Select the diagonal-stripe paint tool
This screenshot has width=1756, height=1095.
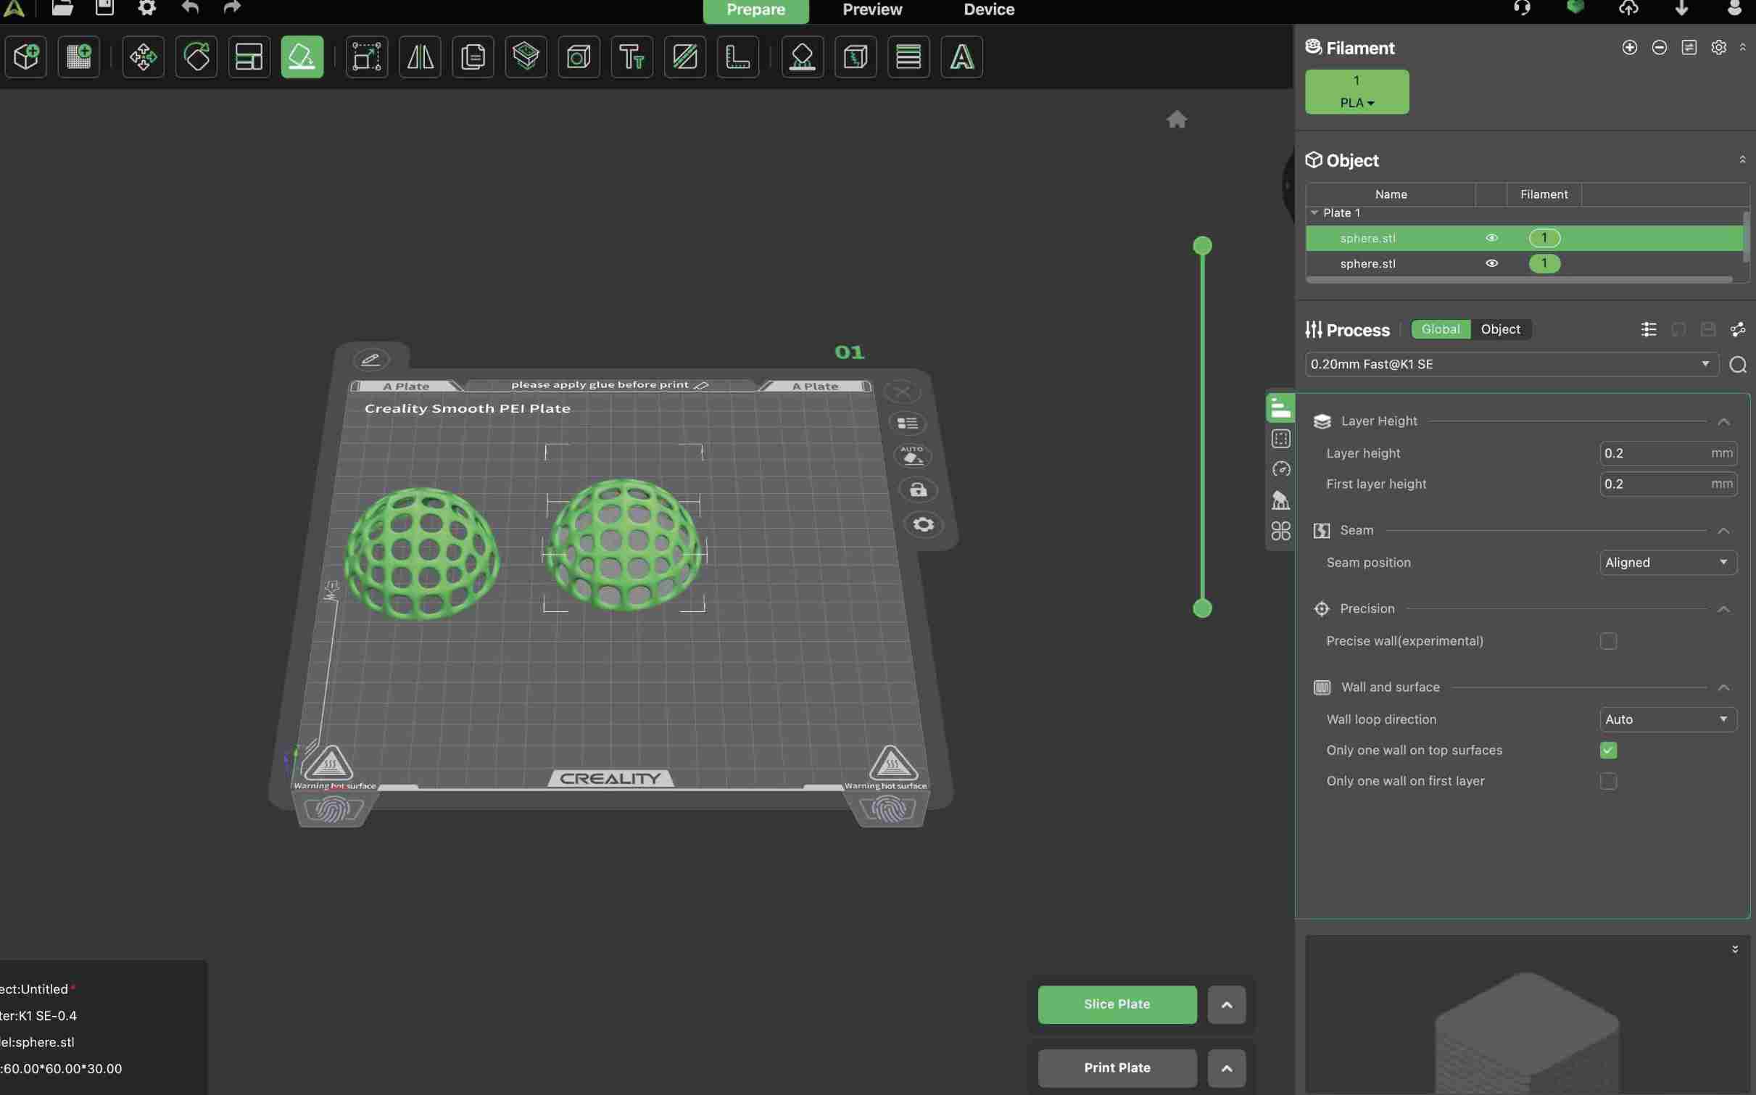[685, 57]
